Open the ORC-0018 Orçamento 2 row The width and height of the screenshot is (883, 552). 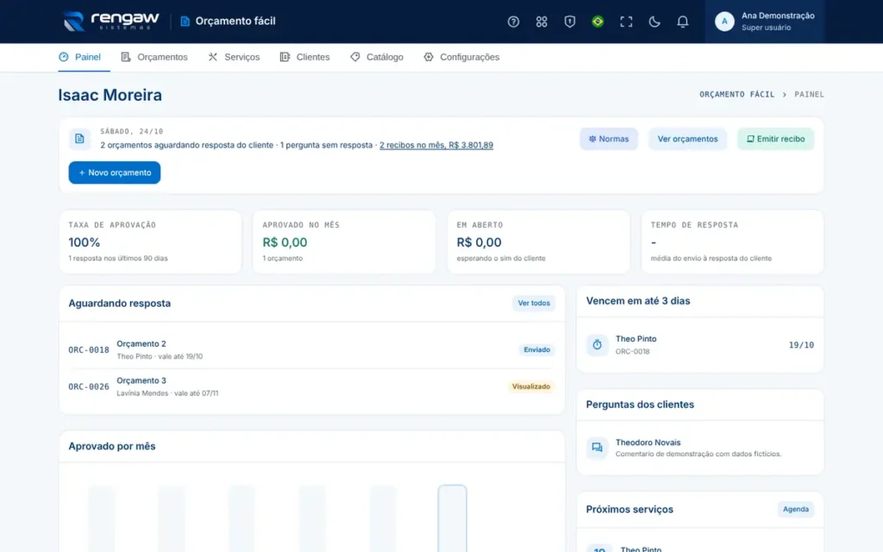click(x=311, y=350)
